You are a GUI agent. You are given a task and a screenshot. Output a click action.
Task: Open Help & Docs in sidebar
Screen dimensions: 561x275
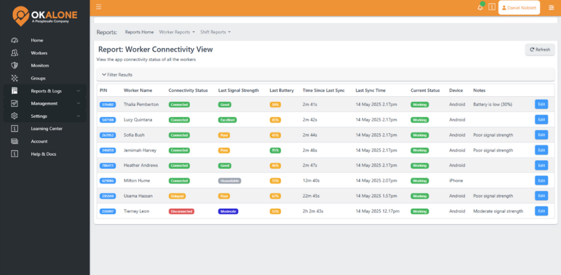pyautogui.click(x=43, y=154)
